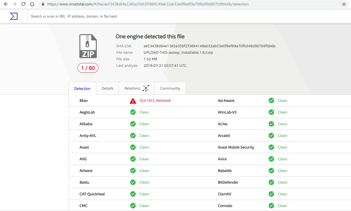
Task: Open the Community tab
Action: pyautogui.click(x=170, y=88)
